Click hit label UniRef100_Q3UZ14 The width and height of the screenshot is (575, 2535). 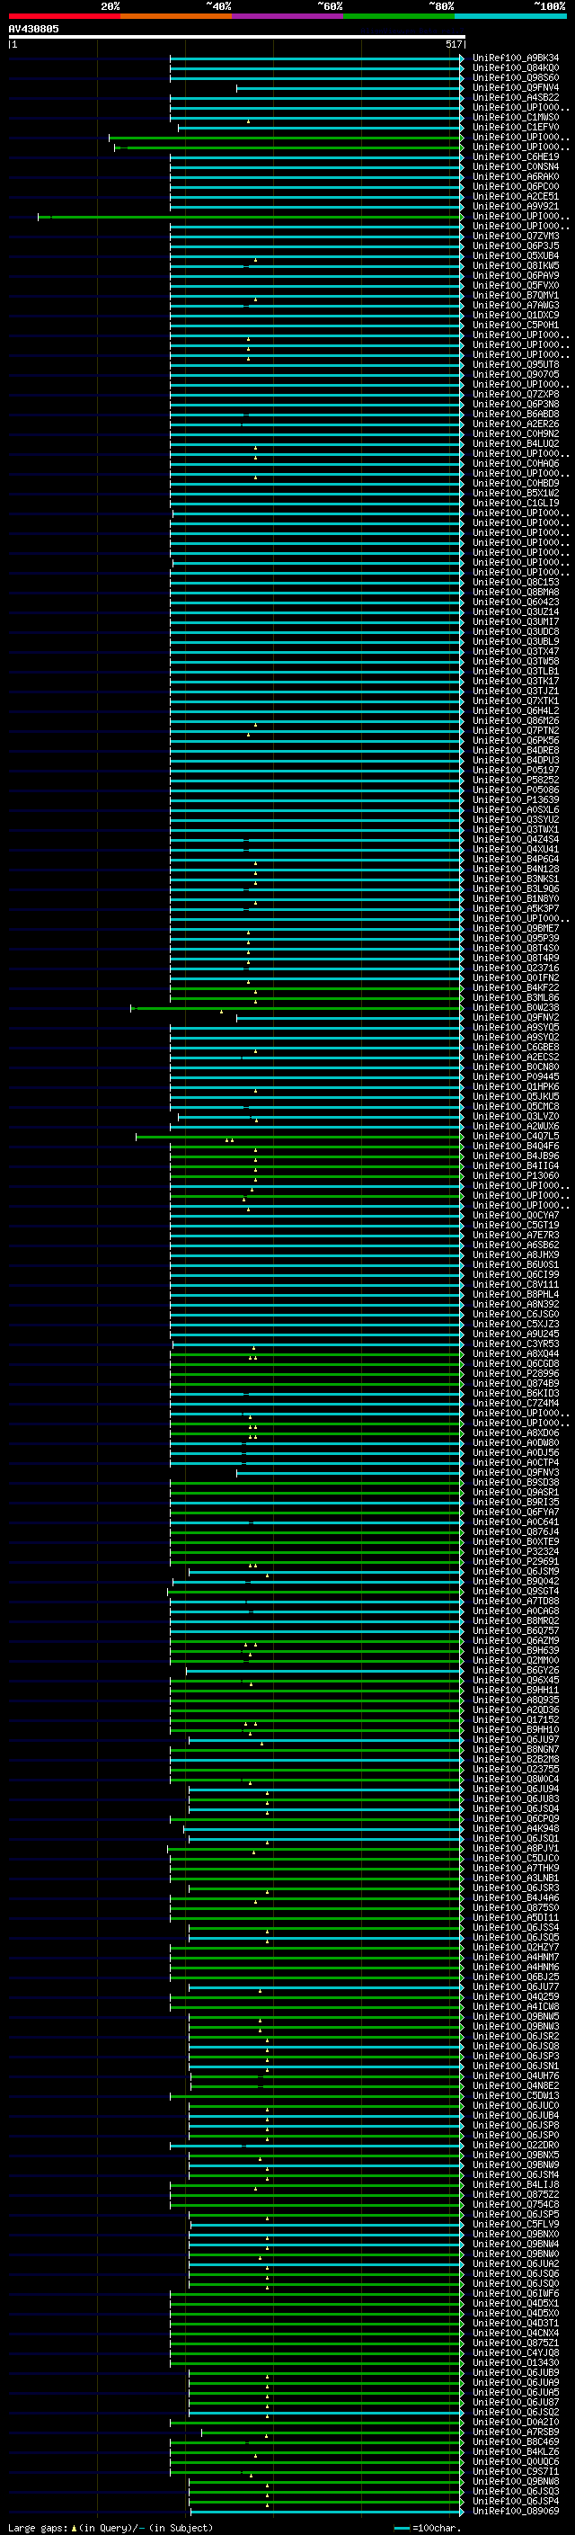click(516, 612)
